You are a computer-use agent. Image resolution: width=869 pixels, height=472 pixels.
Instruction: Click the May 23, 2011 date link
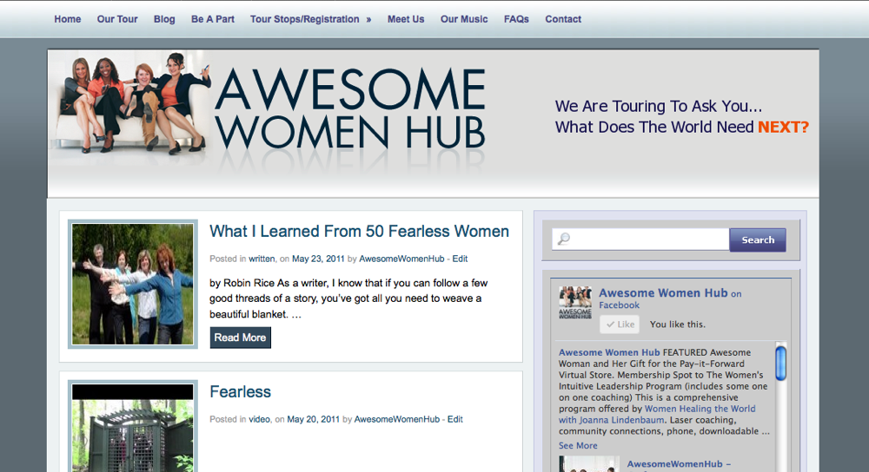coord(318,259)
